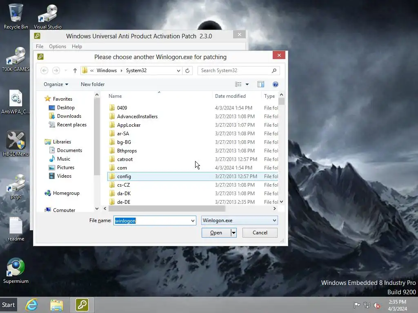418x313 pixels.
Task: Click the muted volume tray icon
Action: pyautogui.click(x=377, y=305)
